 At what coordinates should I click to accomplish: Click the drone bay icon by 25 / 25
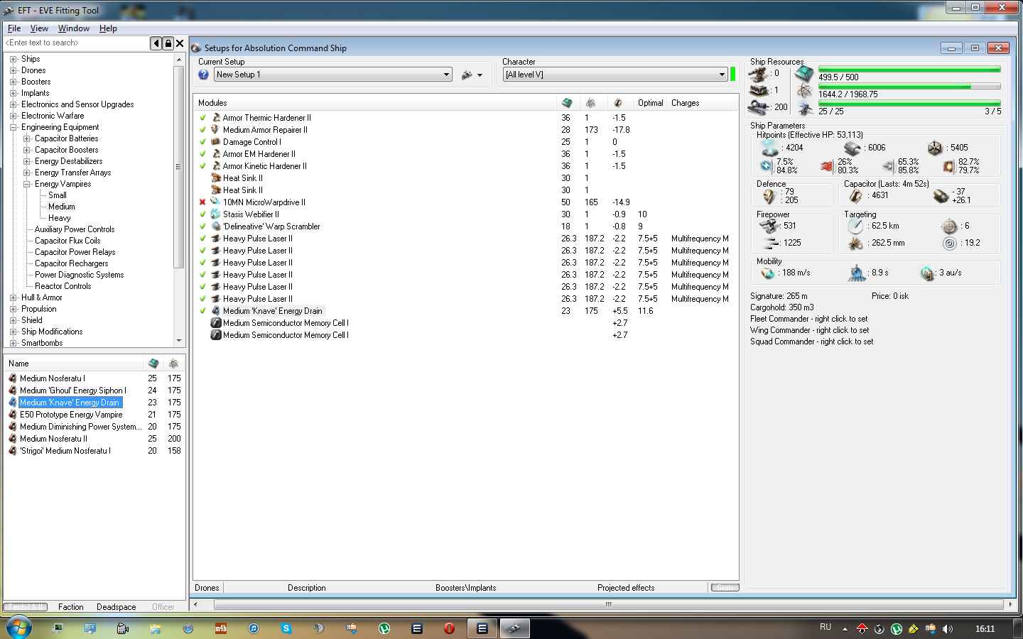tap(804, 108)
